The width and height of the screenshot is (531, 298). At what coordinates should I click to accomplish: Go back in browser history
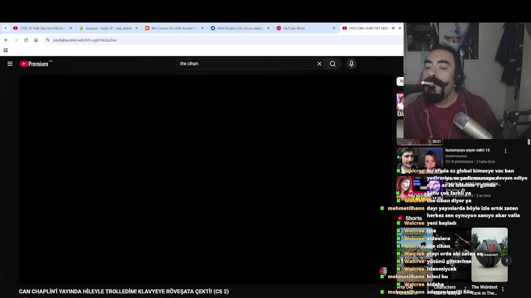pos(6,40)
